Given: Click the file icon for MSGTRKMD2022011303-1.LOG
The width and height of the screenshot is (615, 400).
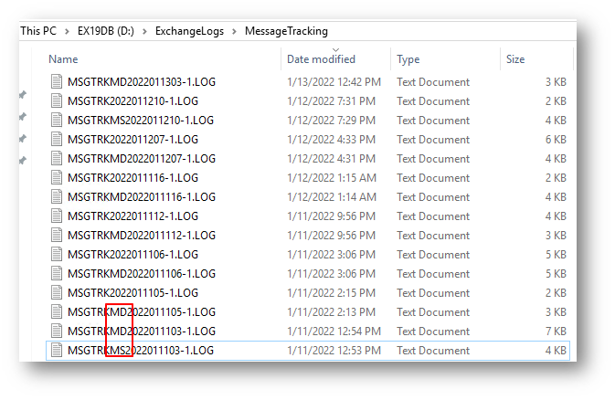Looking at the screenshot, I should (57, 81).
